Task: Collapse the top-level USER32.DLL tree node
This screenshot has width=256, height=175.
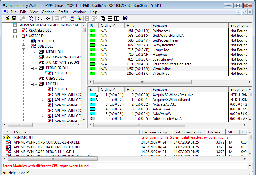Action: pyautogui.click(x=15, y=36)
